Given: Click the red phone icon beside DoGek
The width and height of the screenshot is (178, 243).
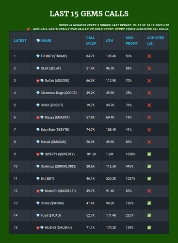Looking at the screenshot, I should (38, 81).
